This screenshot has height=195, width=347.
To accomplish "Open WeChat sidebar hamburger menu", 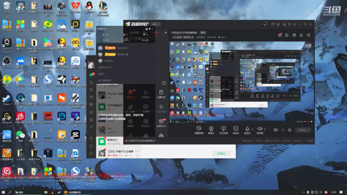I will pyautogui.click(x=91, y=153).
